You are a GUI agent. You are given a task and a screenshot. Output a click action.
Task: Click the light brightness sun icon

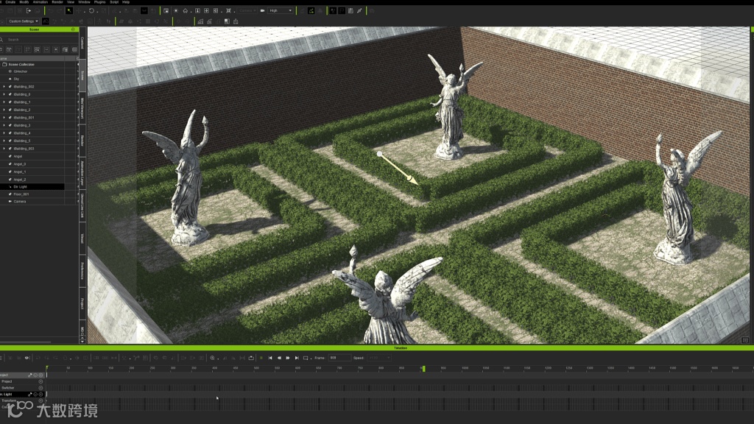(176, 10)
